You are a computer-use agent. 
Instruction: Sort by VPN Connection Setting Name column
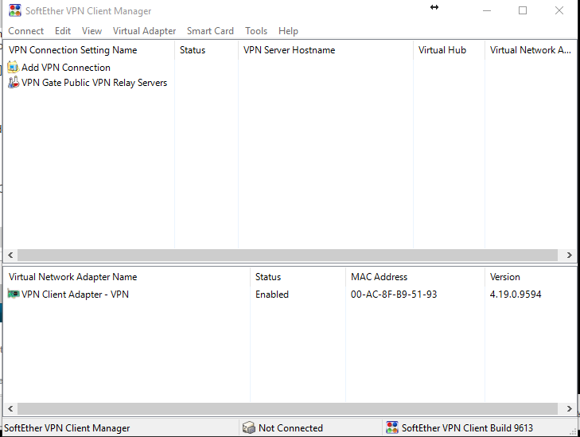click(89, 50)
